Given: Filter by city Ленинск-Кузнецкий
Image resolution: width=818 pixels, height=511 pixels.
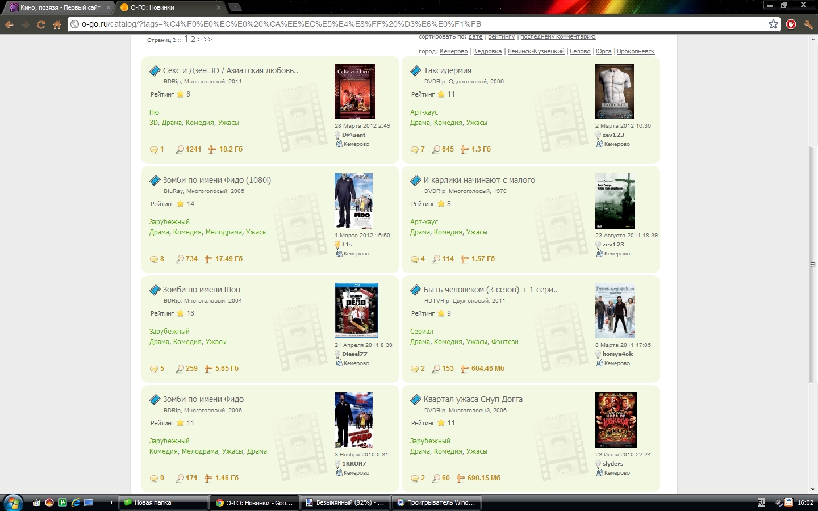Looking at the screenshot, I should pyautogui.click(x=536, y=52).
